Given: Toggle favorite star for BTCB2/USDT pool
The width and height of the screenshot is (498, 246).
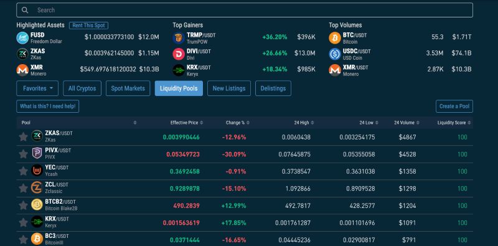Looking at the screenshot, I should [x=23, y=206].
